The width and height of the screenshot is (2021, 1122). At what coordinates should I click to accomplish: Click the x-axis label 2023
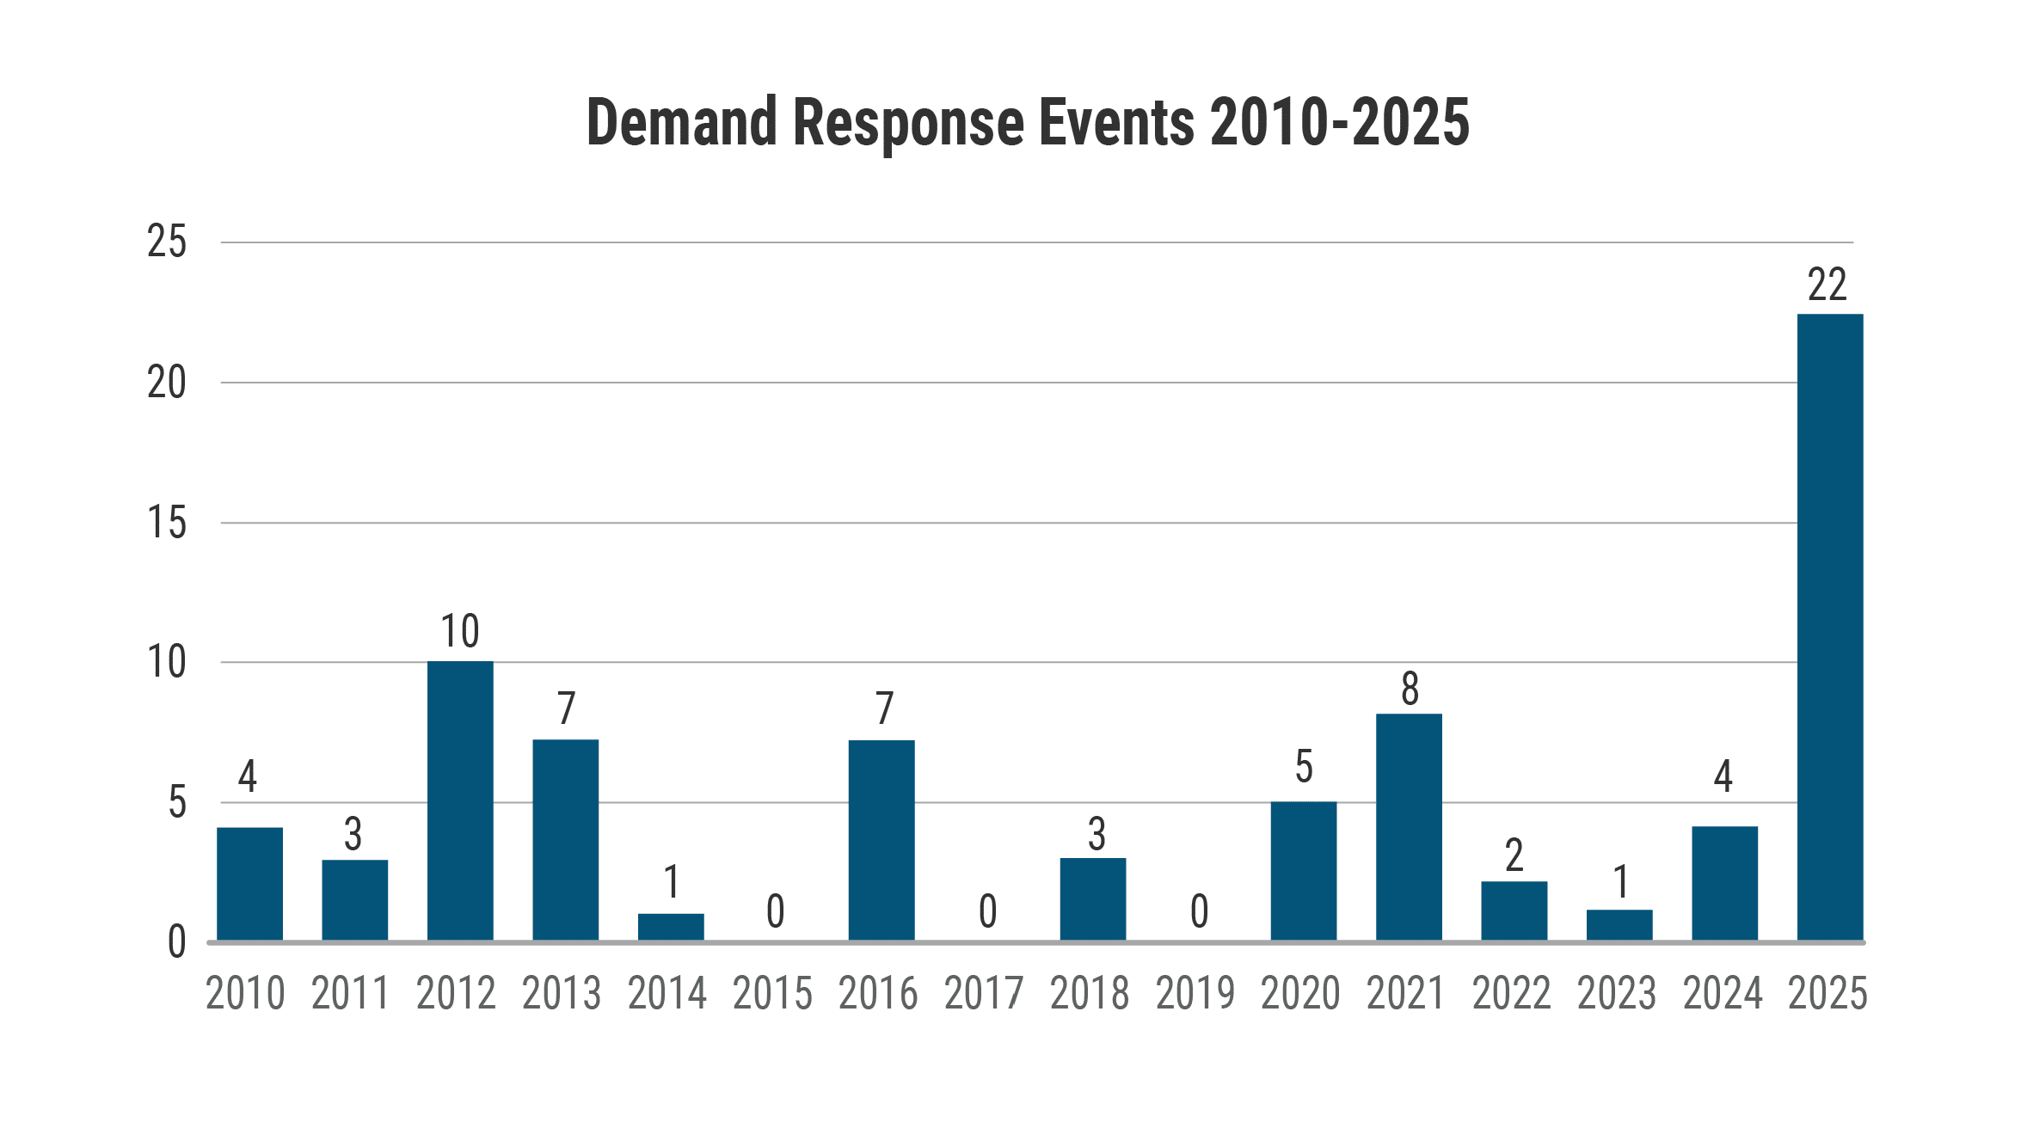(1617, 994)
